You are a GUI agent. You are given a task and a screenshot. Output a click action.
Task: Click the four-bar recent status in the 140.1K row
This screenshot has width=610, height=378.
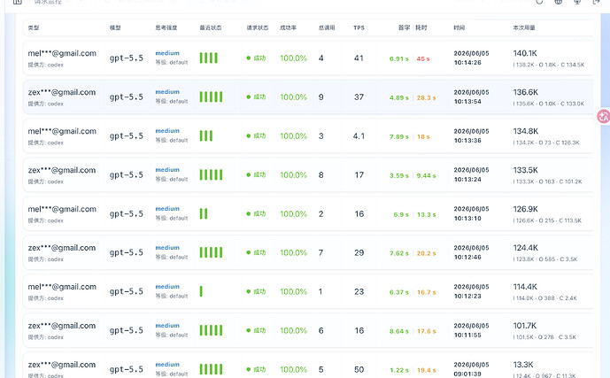pos(209,58)
